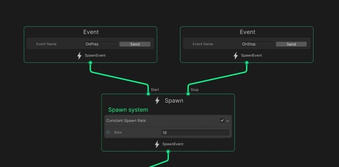The image size is (339, 167).
Task: Send the OnPlay event
Action: tap(135, 44)
